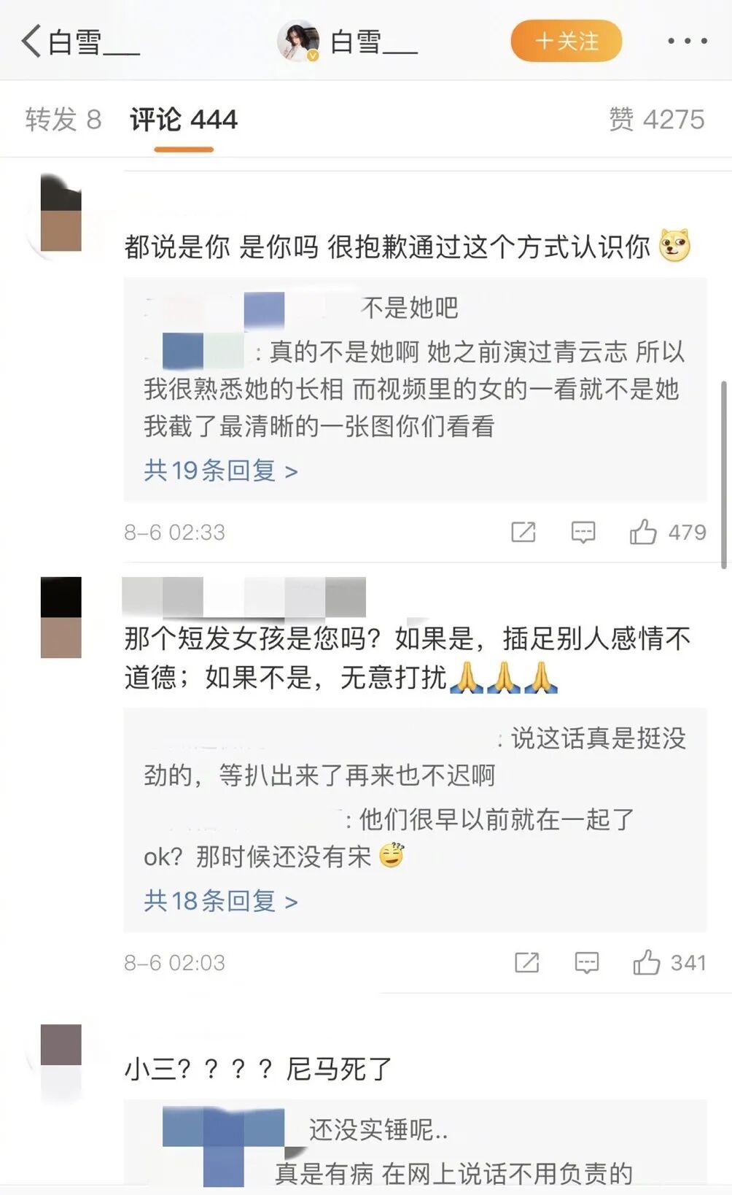Screen dimensions: 732x1195
Task: Expand 共19条回复 replies
Action: pos(221,471)
